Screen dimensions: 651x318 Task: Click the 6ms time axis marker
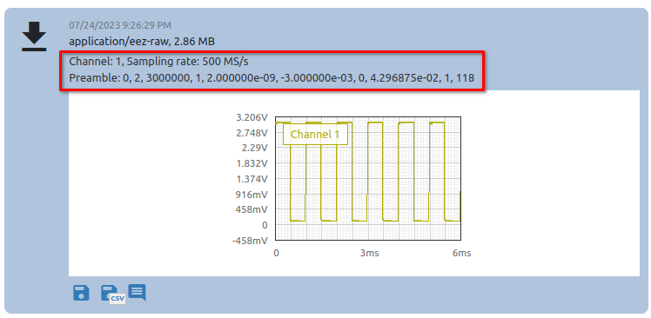coord(461,254)
